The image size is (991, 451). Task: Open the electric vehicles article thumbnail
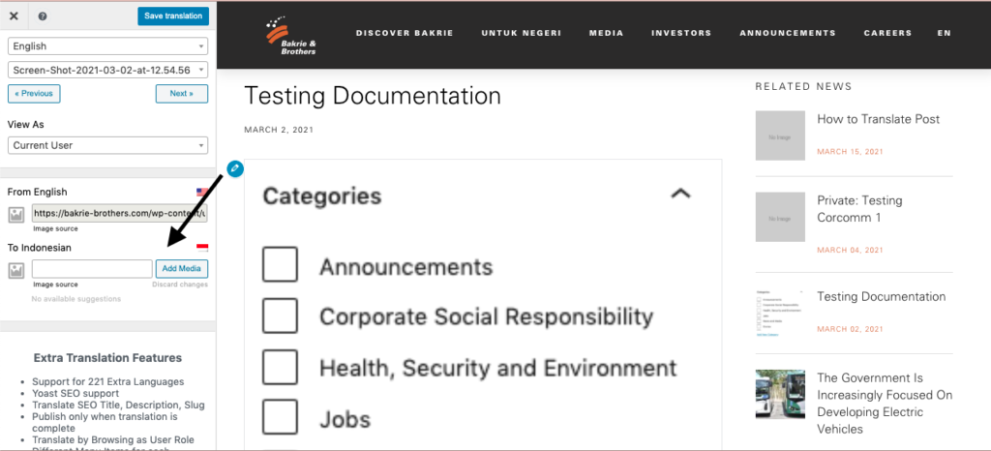pyautogui.click(x=780, y=395)
